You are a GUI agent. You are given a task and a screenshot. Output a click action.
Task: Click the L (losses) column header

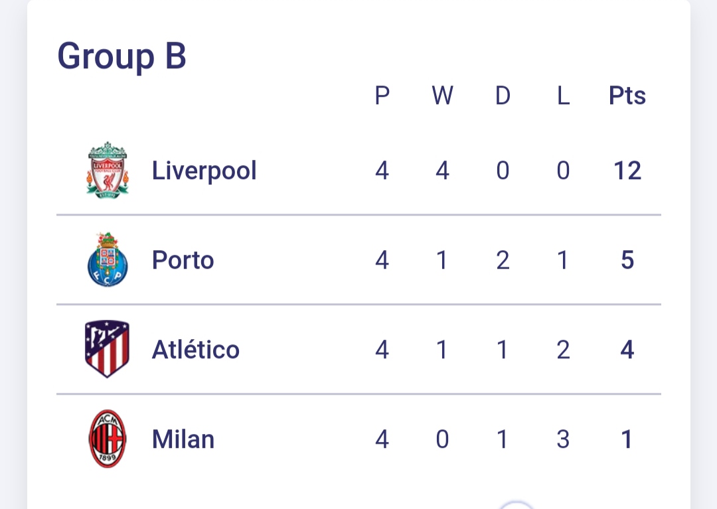pyautogui.click(x=563, y=96)
